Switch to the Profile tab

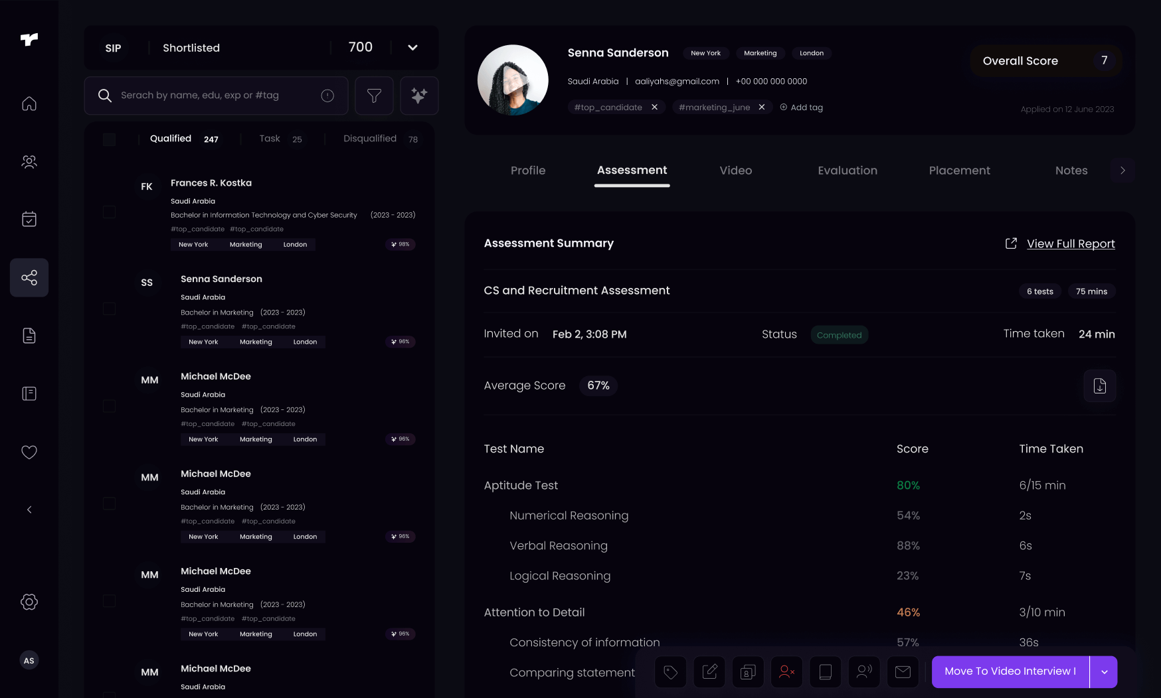[528, 171]
